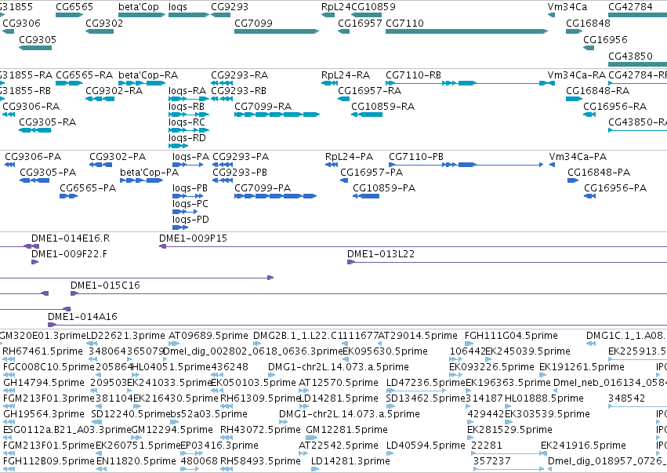Select EST label 'GM12281.5prime'
The width and height of the screenshot is (667, 473).
pyautogui.click(x=346, y=430)
